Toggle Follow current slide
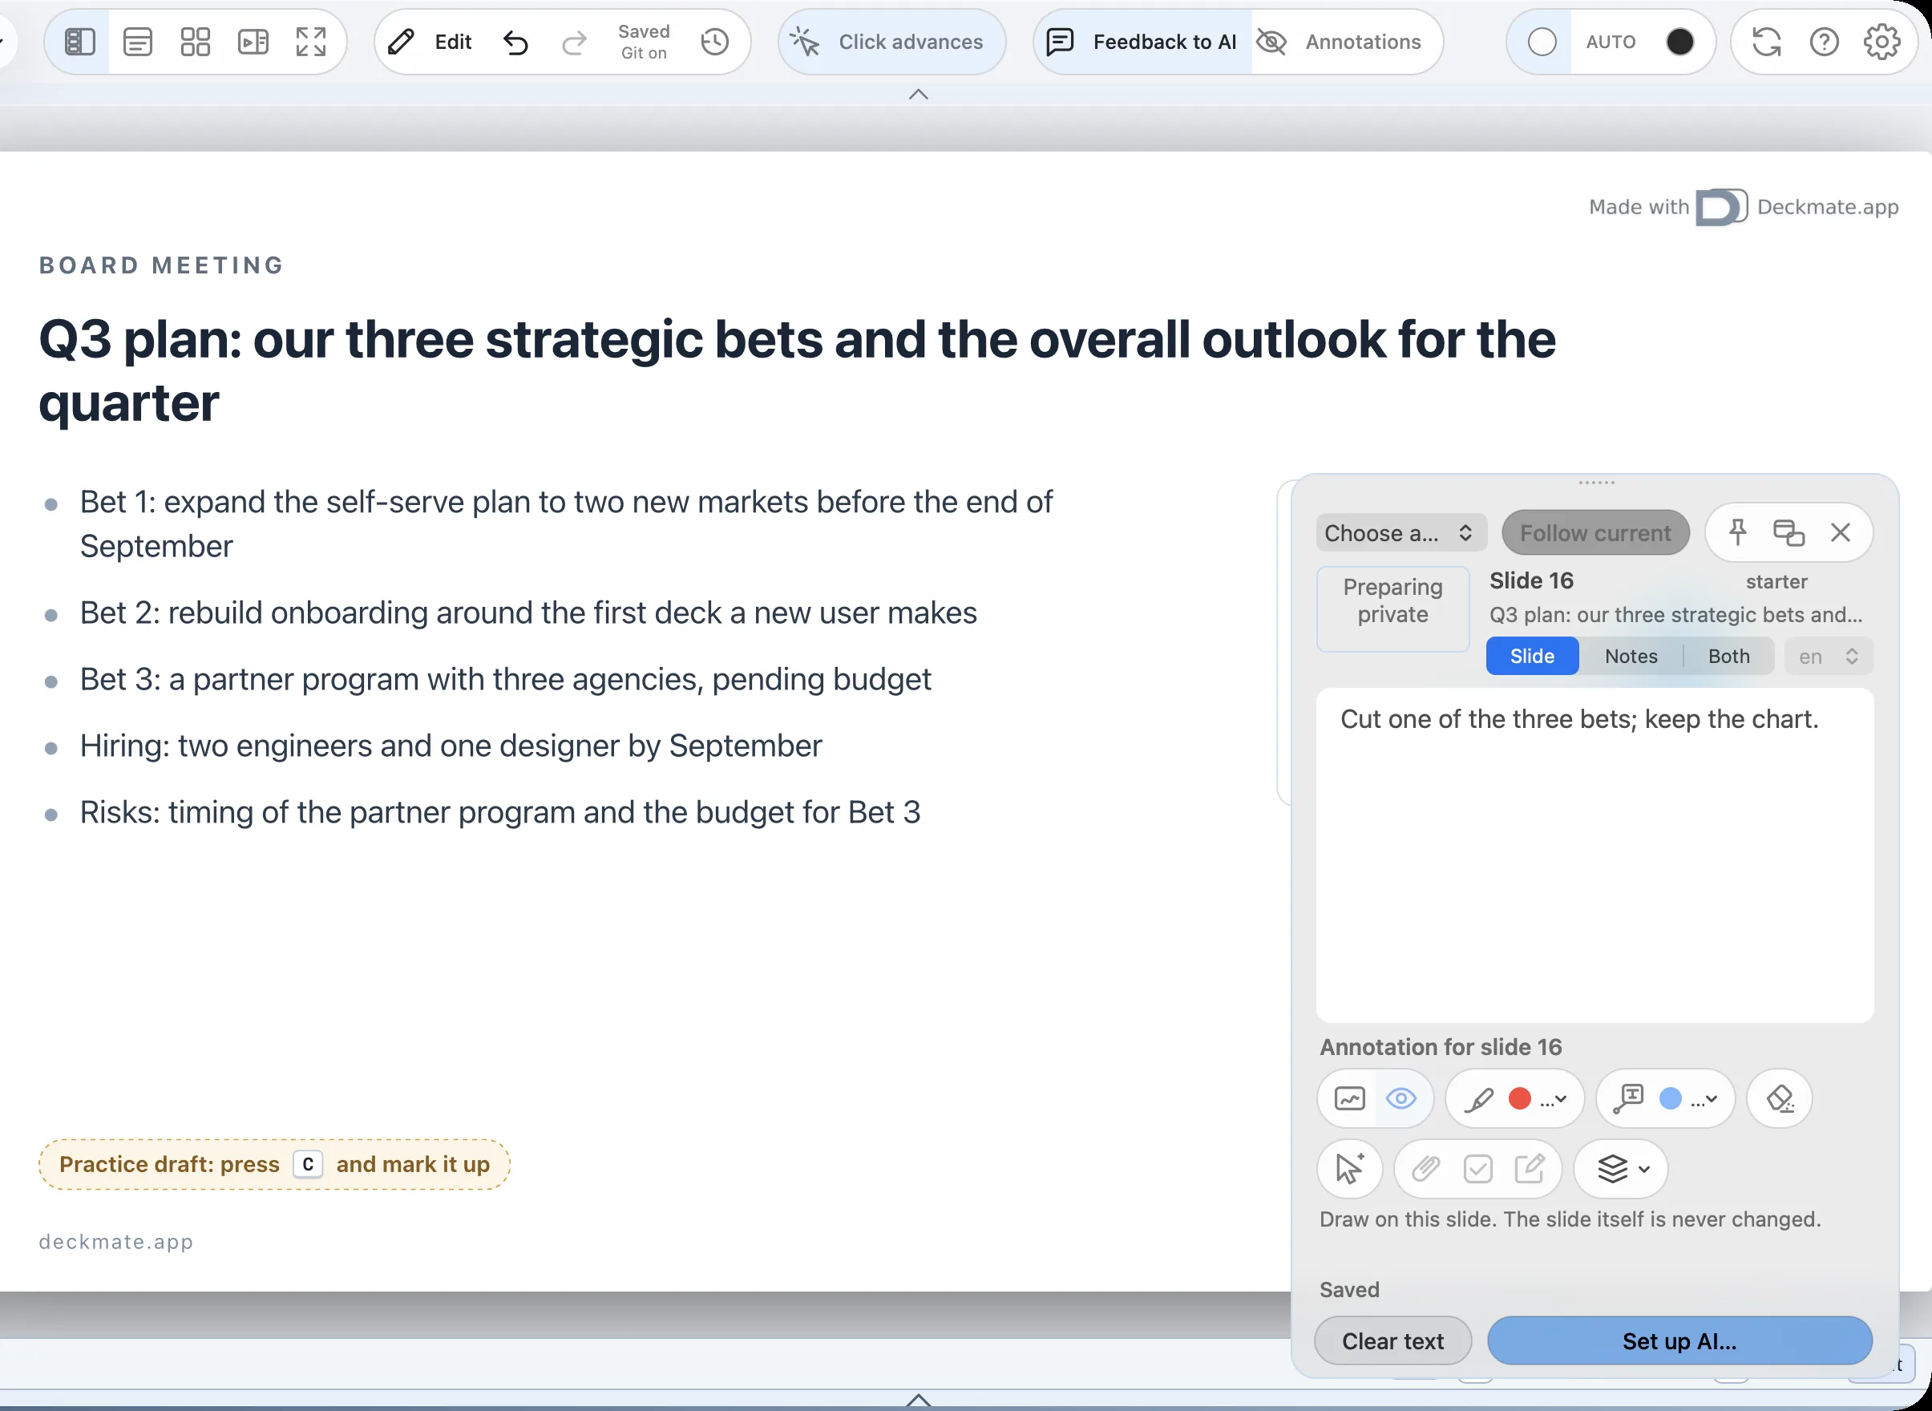This screenshot has height=1411, width=1932. click(1595, 533)
